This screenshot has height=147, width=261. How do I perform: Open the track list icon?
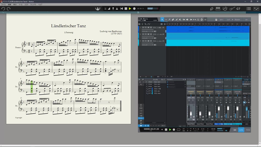pyautogui.click(x=161, y=24)
